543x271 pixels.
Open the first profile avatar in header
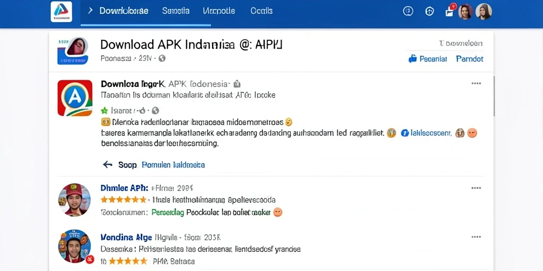coord(466,12)
